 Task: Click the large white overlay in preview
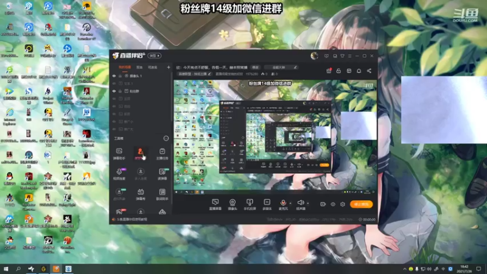359,125
